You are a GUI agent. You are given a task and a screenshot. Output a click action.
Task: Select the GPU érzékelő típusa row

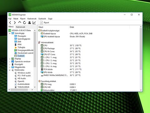88,36
